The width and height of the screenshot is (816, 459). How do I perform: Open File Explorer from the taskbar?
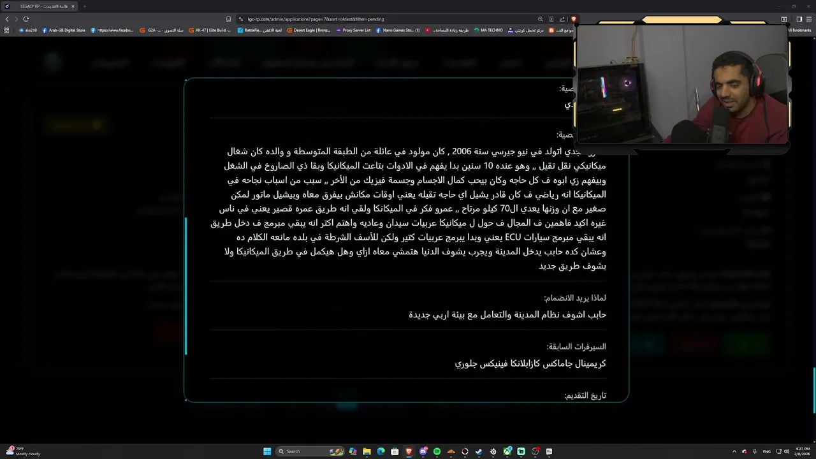pyautogui.click(x=367, y=451)
